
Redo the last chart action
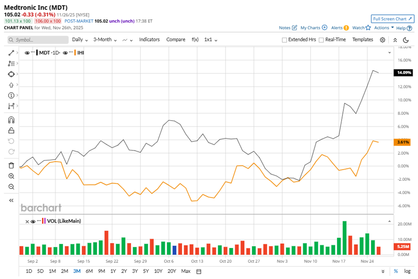click(11, 152)
